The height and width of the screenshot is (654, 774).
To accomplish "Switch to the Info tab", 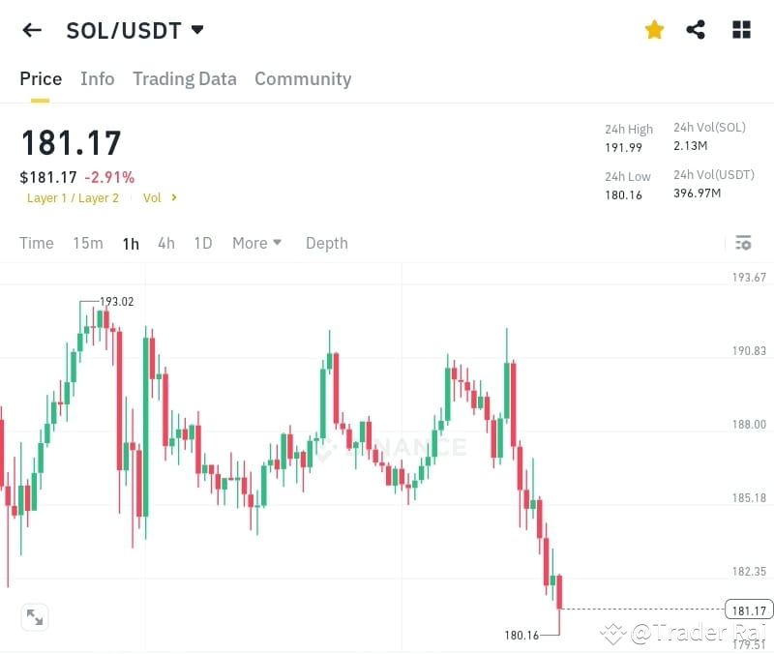I will 97,78.
